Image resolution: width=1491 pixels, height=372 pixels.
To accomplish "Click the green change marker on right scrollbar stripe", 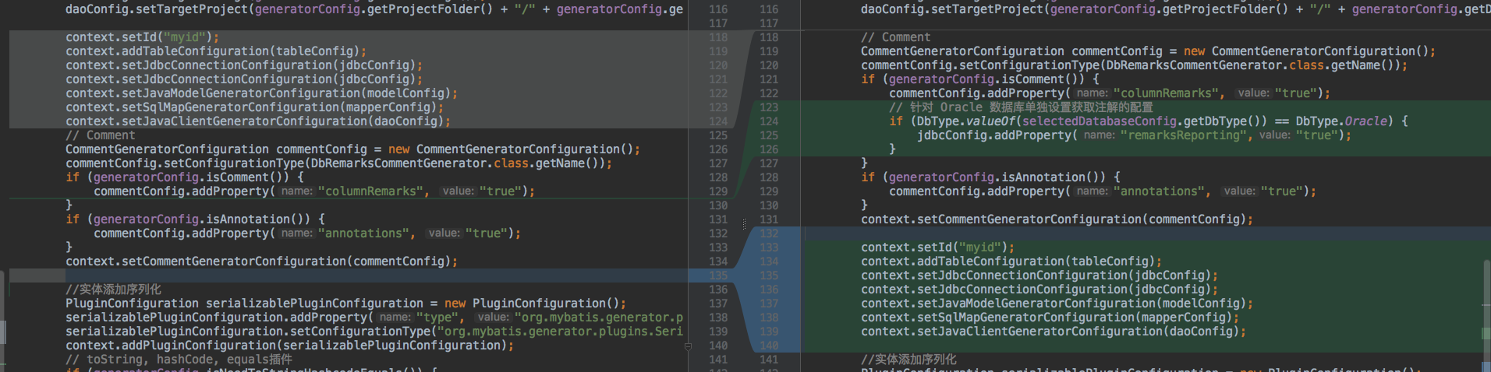I will [x=1486, y=334].
